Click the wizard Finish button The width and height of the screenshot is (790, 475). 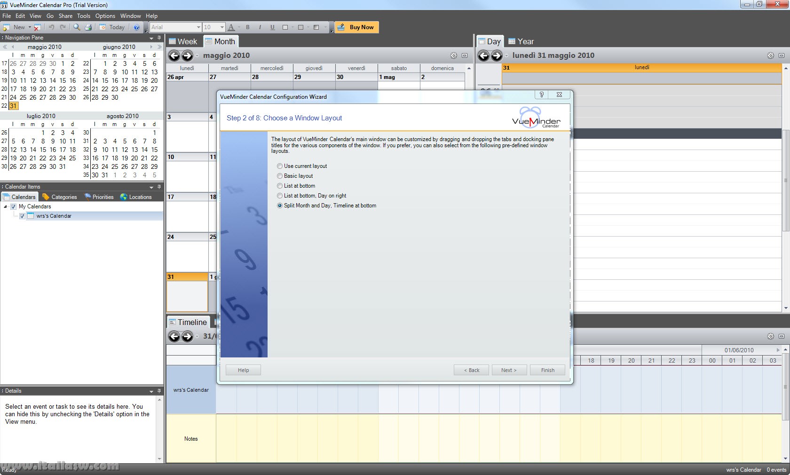548,370
